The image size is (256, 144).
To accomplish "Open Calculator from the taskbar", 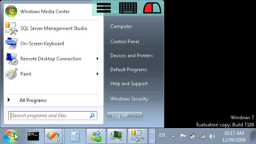I will coord(75,136).
